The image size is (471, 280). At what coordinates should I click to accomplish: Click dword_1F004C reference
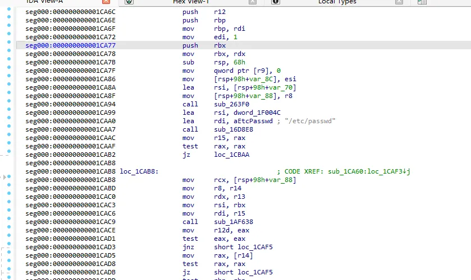coord(257,113)
